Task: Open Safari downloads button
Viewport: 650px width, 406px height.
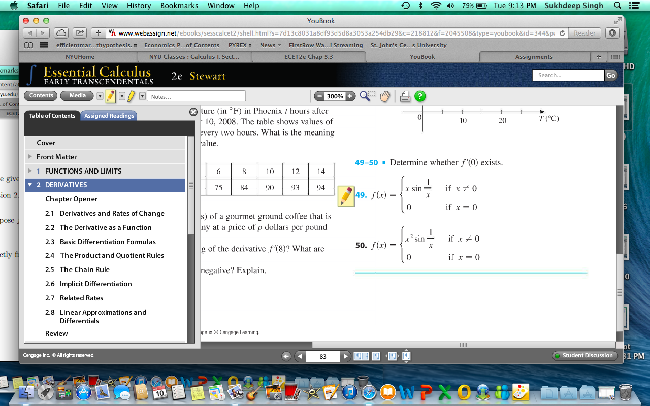Action: [612, 33]
